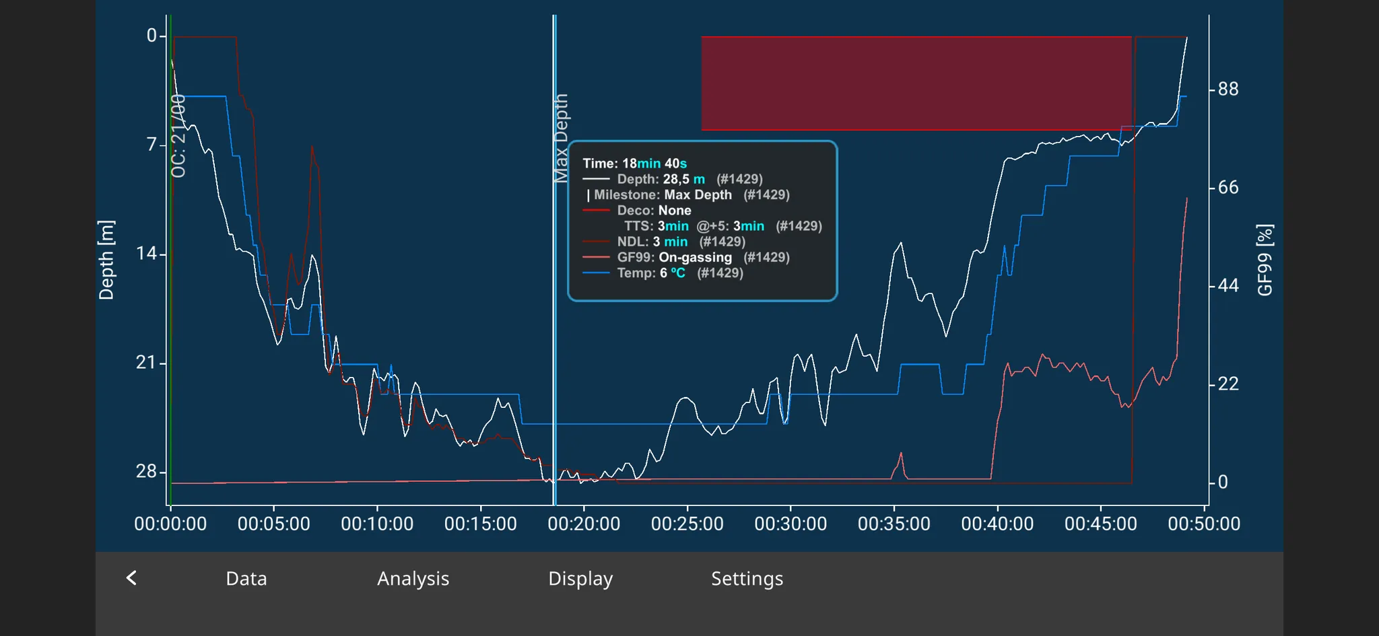
Task: Click the 'Depth: 28,5 m' tooltip entry
Action: tap(673, 179)
